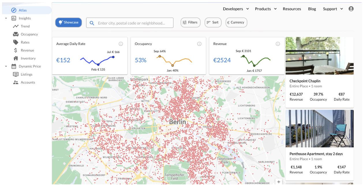Collapse the Dynamic Price section chevron

(x=6, y=66)
